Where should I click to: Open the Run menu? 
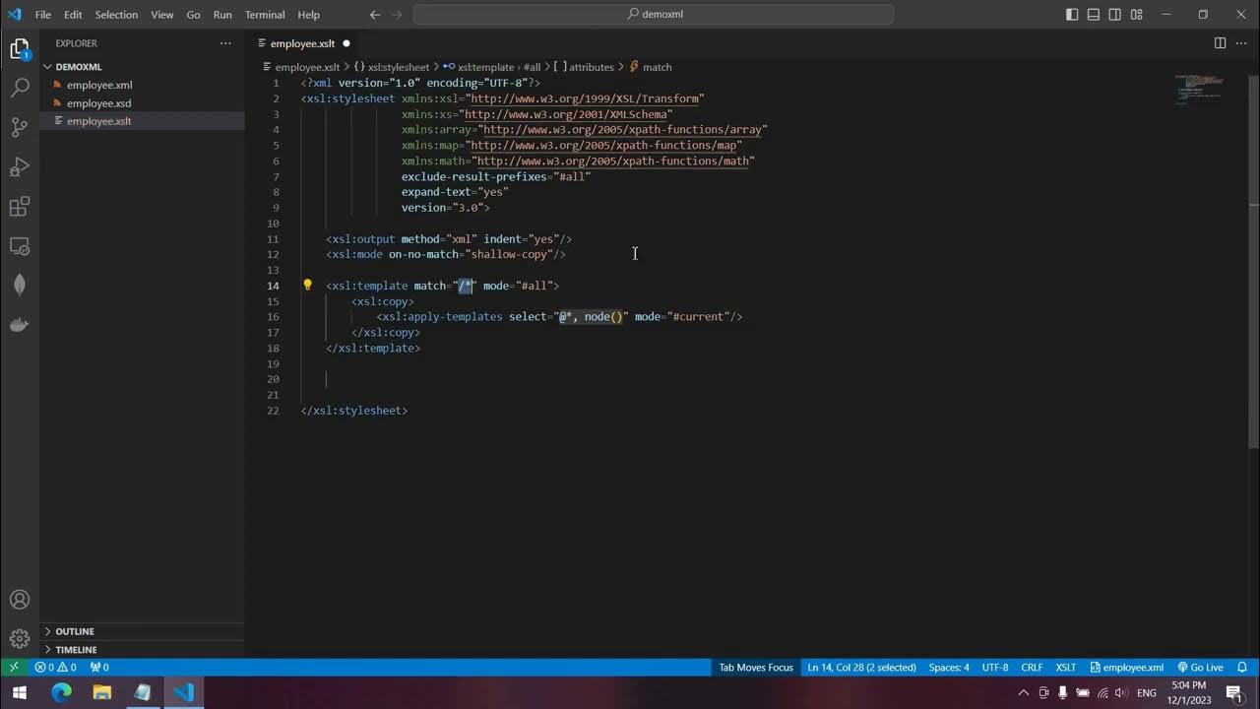(x=222, y=15)
